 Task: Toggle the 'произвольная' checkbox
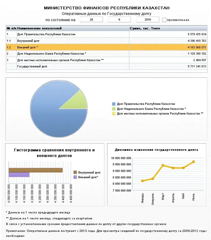tap(164, 20)
